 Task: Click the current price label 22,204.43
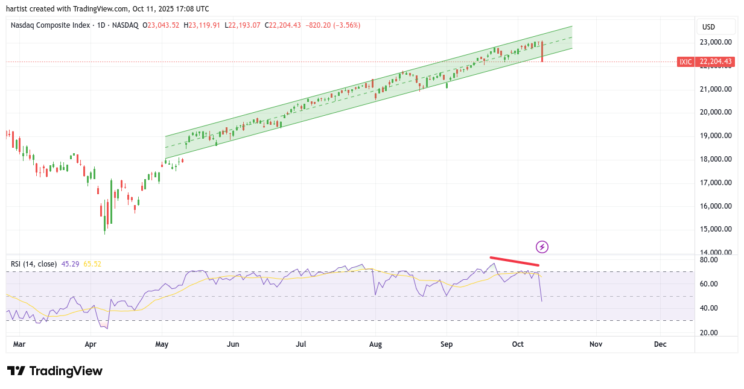[715, 62]
